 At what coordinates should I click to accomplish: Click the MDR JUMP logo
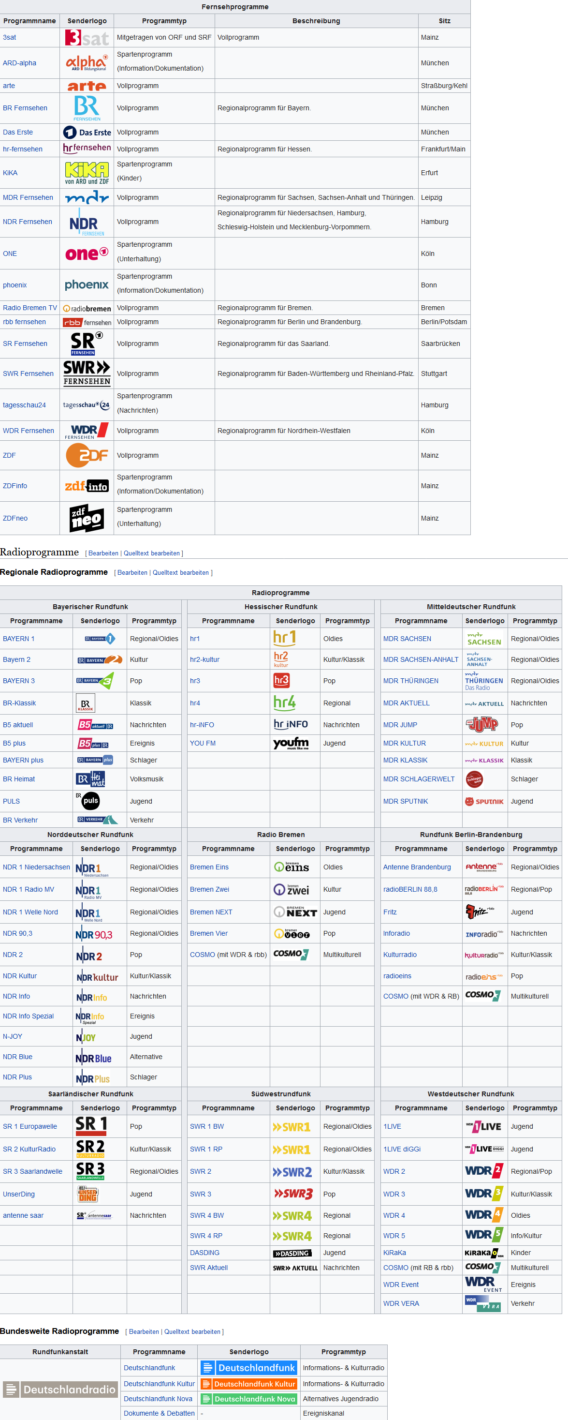point(482,724)
